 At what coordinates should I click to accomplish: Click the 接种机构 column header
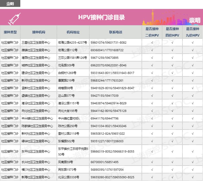click(38, 32)
